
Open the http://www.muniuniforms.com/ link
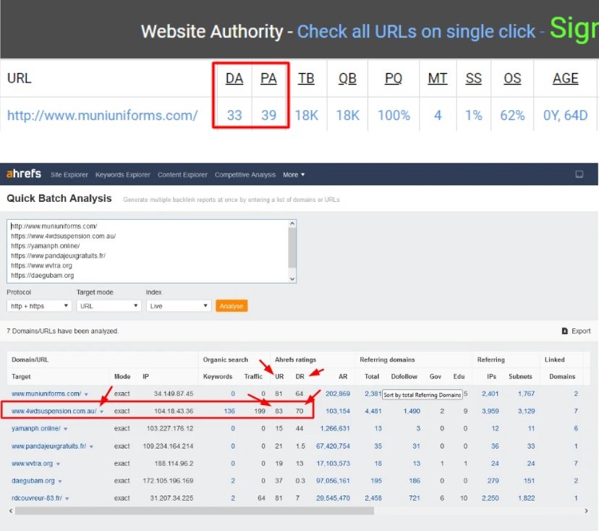click(x=102, y=115)
